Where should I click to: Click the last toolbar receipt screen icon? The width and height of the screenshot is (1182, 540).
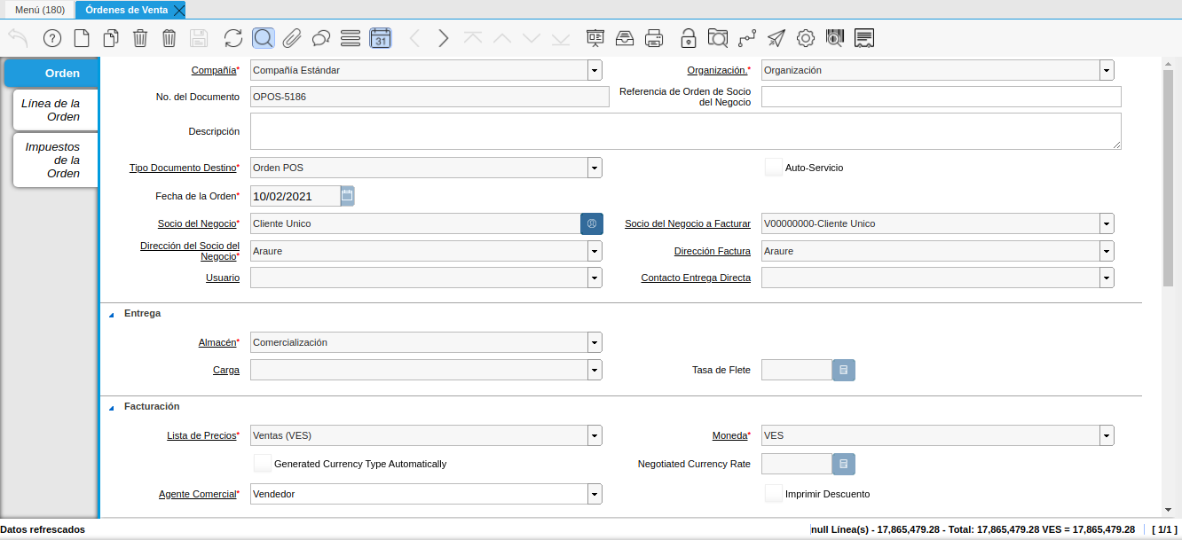click(864, 38)
